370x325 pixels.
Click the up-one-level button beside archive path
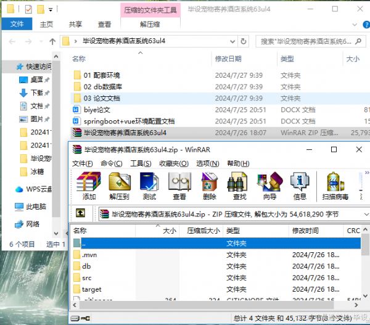pos(80,213)
